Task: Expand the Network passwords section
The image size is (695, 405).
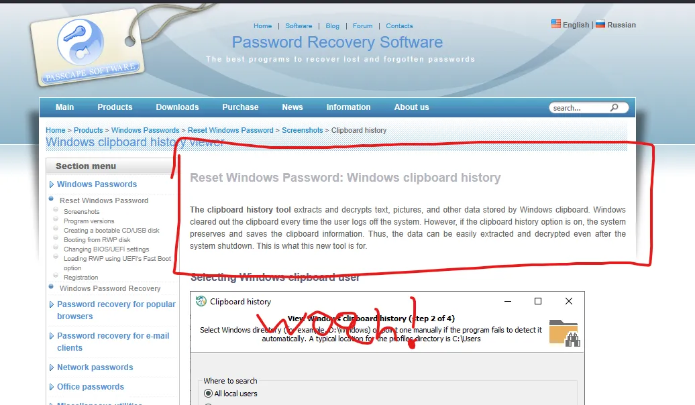Action: 52,367
